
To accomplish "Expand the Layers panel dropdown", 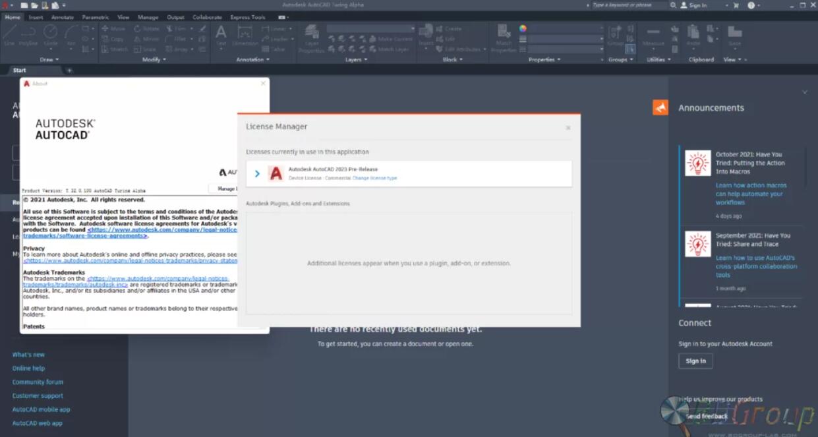I will pos(357,59).
